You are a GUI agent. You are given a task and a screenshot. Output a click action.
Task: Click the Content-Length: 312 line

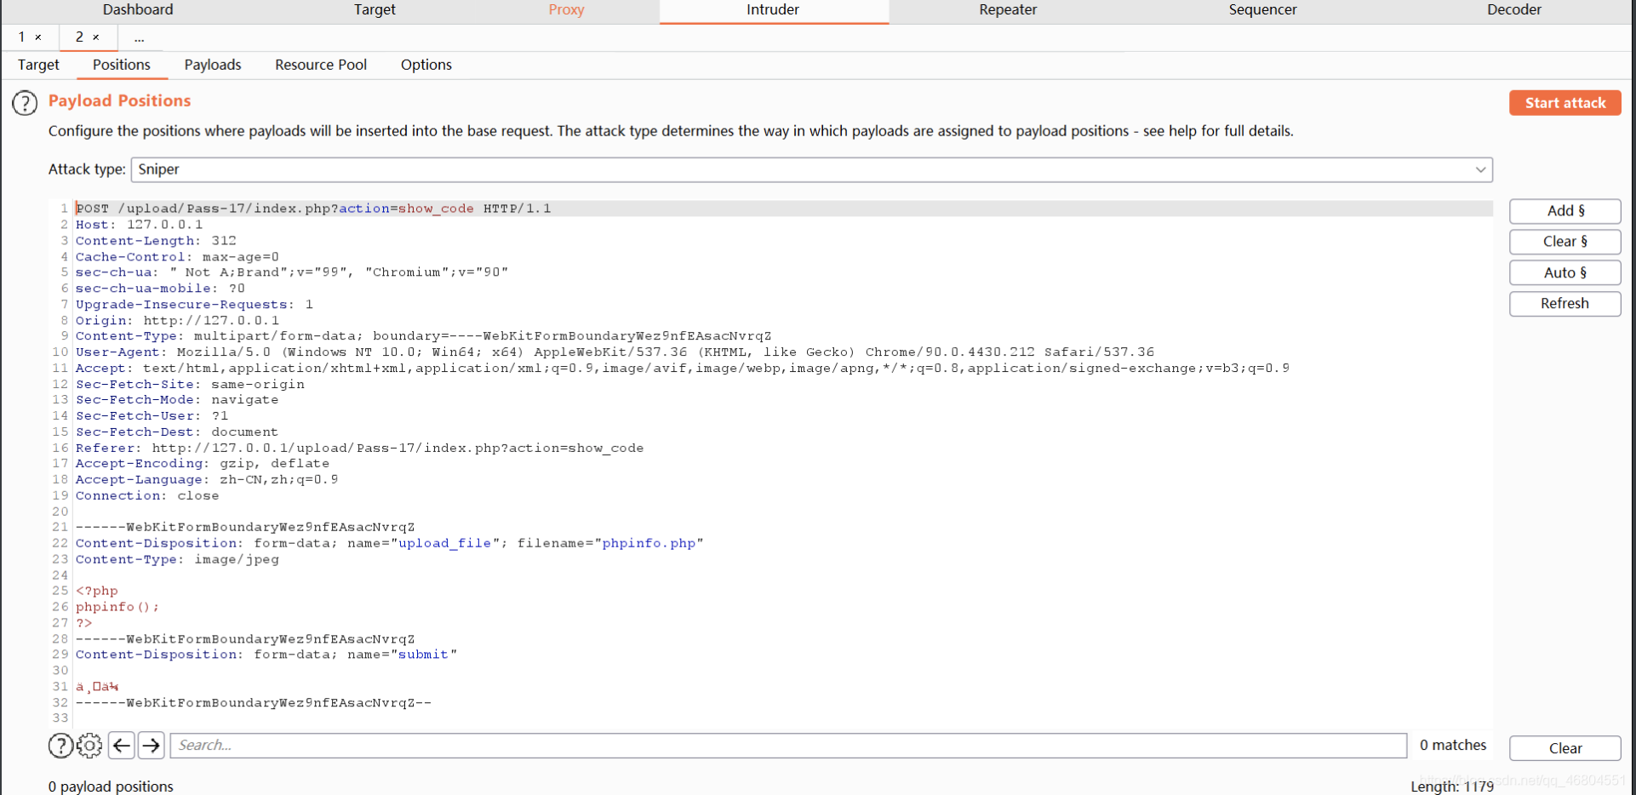click(156, 241)
